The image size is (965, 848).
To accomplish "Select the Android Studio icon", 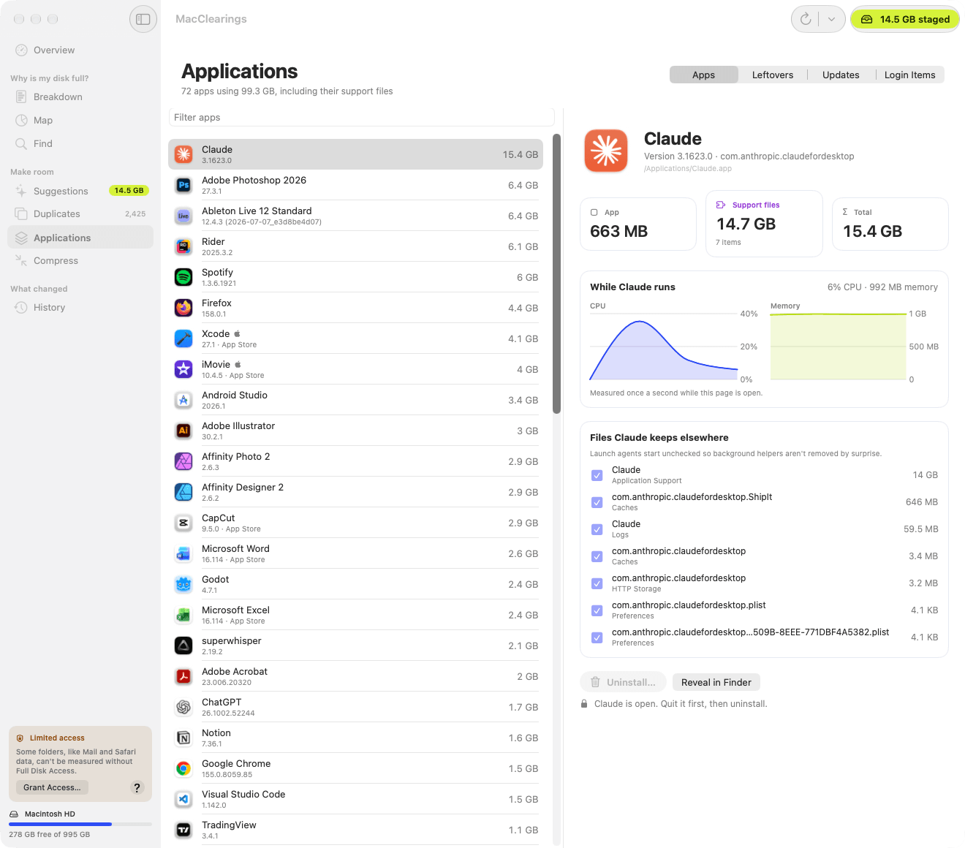I will pyautogui.click(x=183, y=400).
